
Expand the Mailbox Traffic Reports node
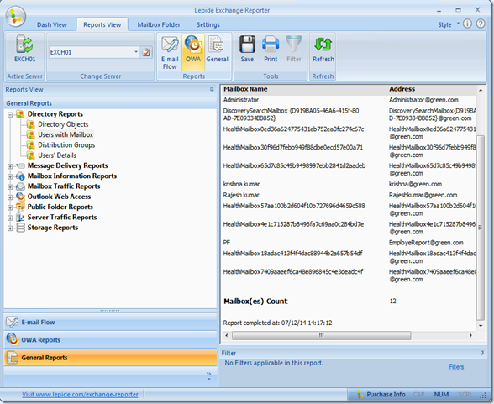click(10, 186)
